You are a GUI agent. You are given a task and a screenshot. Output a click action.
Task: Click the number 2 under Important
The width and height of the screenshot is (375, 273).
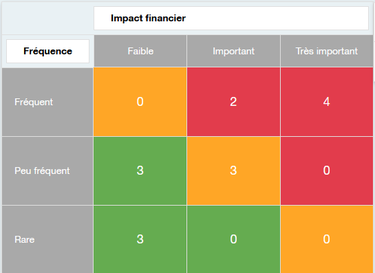point(233,102)
